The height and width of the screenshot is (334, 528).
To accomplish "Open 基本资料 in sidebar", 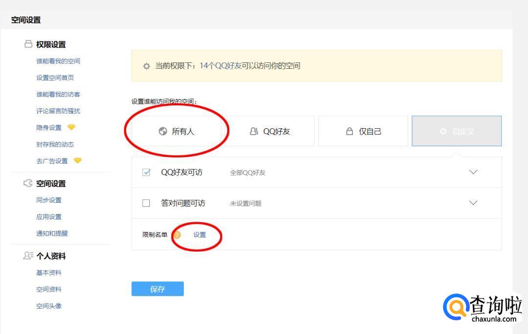I will click(x=49, y=273).
